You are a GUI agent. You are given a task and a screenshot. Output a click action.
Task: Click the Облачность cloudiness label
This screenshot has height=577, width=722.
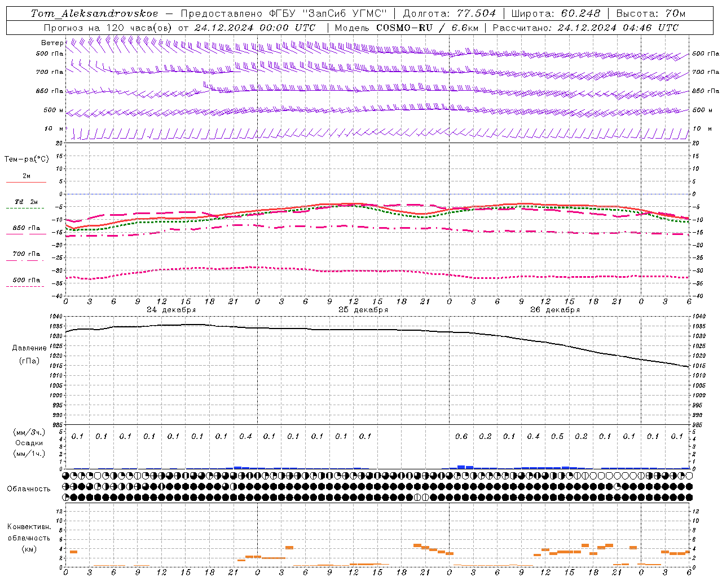(29, 489)
